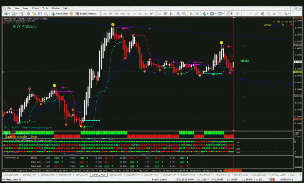Click the Brian's Charts profile in status bar
Screen dimensions: 304x183
tap(159, 180)
